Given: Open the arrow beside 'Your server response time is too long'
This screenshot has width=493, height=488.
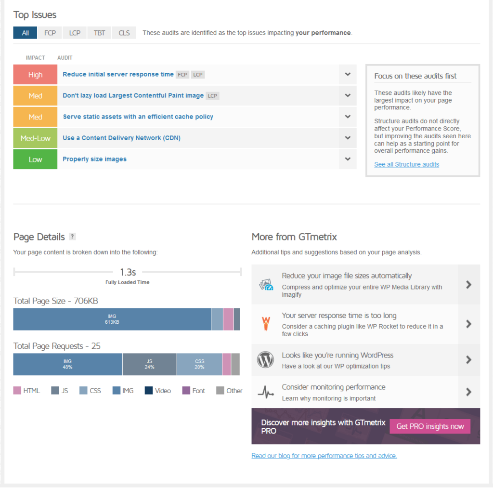Looking at the screenshot, I should click(469, 324).
